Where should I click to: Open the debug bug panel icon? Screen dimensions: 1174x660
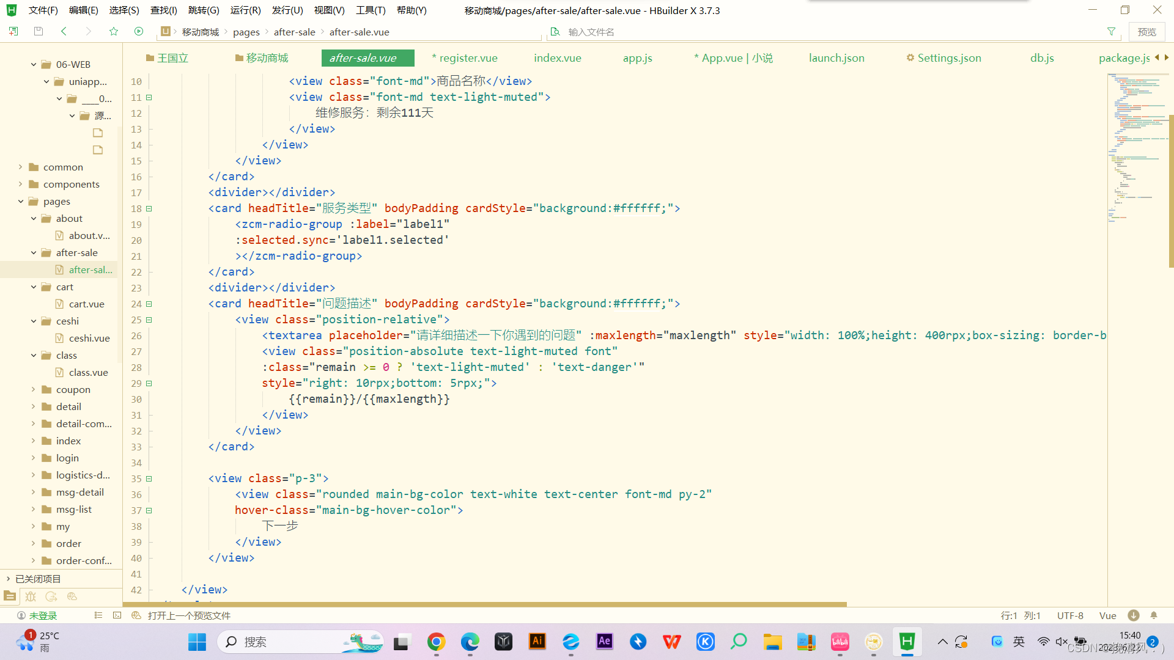click(31, 596)
